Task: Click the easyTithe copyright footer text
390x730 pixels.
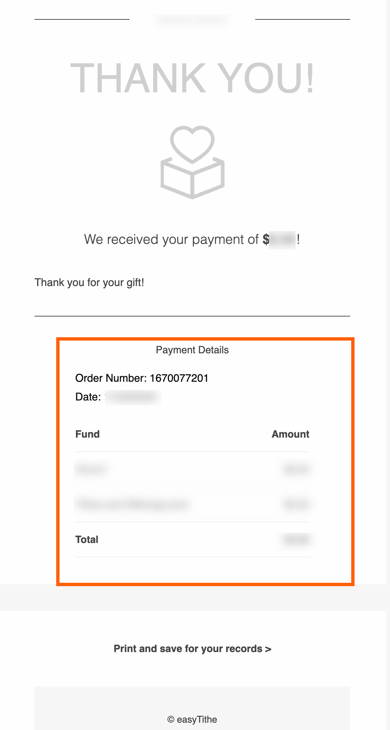Action: coord(192,719)
